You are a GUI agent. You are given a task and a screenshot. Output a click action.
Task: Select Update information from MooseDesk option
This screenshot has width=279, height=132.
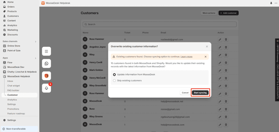click(x=114, y=75)
